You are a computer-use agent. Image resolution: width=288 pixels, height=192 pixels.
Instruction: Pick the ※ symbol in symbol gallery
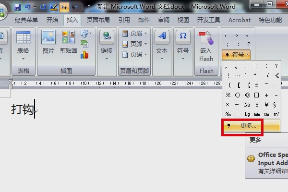(x=228, y=95)
